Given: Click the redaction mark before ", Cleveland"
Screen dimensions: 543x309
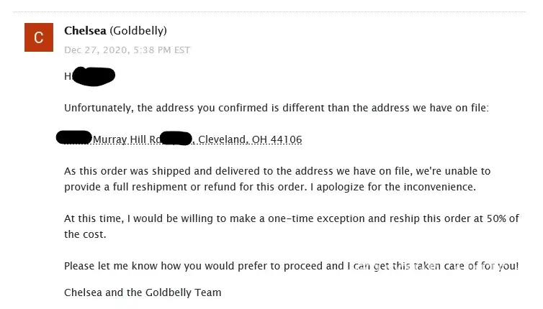Looking at the screenshot, I should pyautogui.click(x=176, y=138).
